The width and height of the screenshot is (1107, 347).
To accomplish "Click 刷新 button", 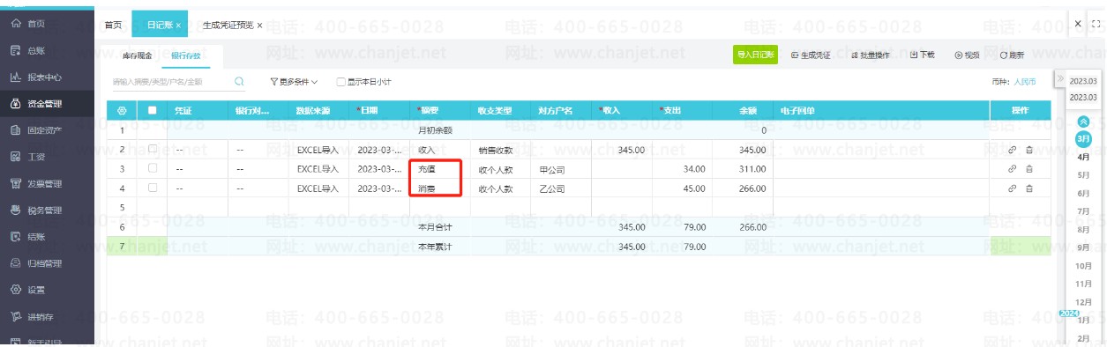I will pyautogui.click(x=1012, y=55).
